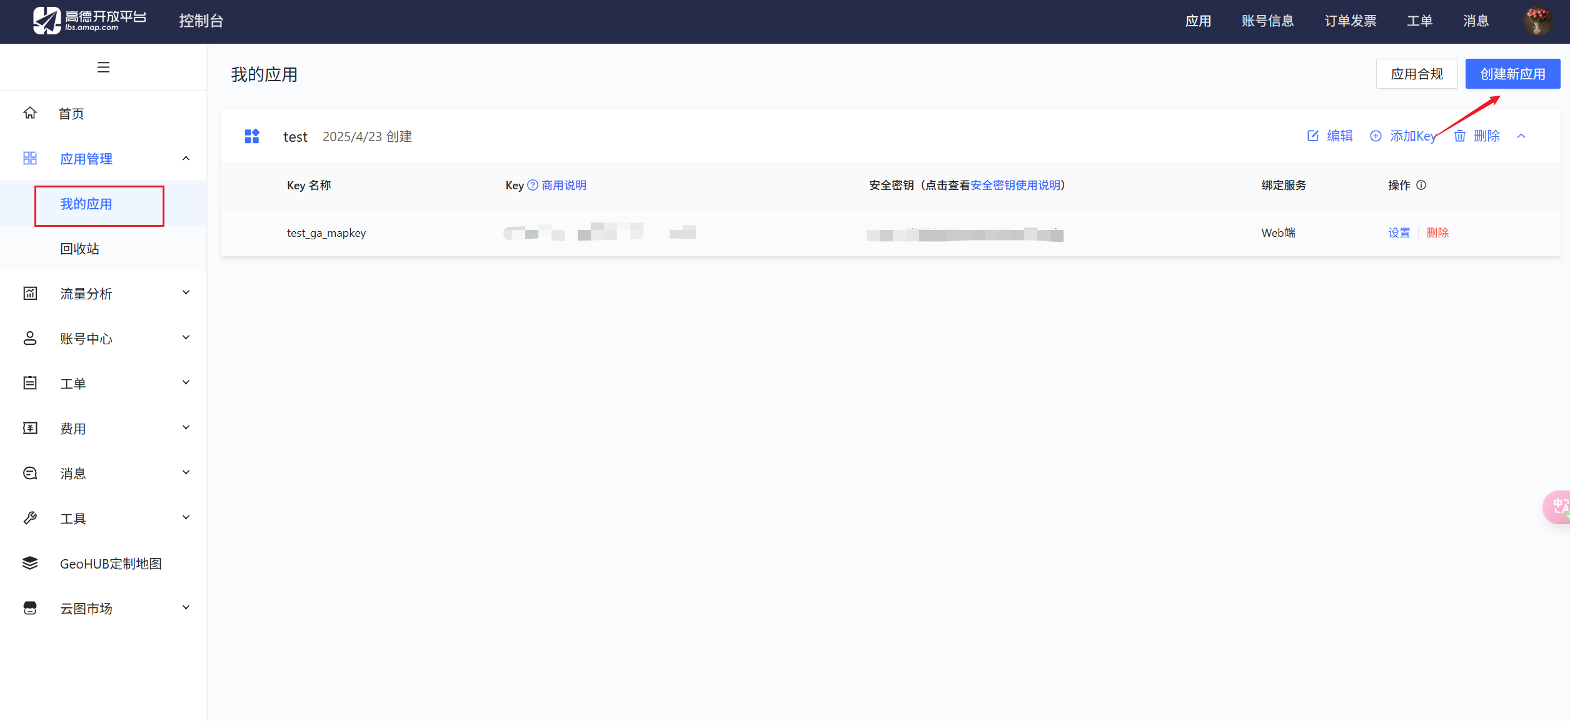This screenshot has width=1570, height=721.
Task: Select the 首页 home icon
Action: coord(29,113)
